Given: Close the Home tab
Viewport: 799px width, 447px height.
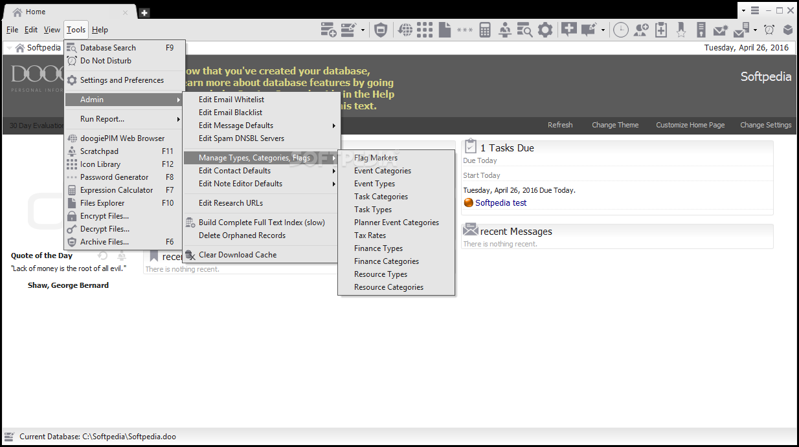Looking at the screenshot, I should 125,12.
